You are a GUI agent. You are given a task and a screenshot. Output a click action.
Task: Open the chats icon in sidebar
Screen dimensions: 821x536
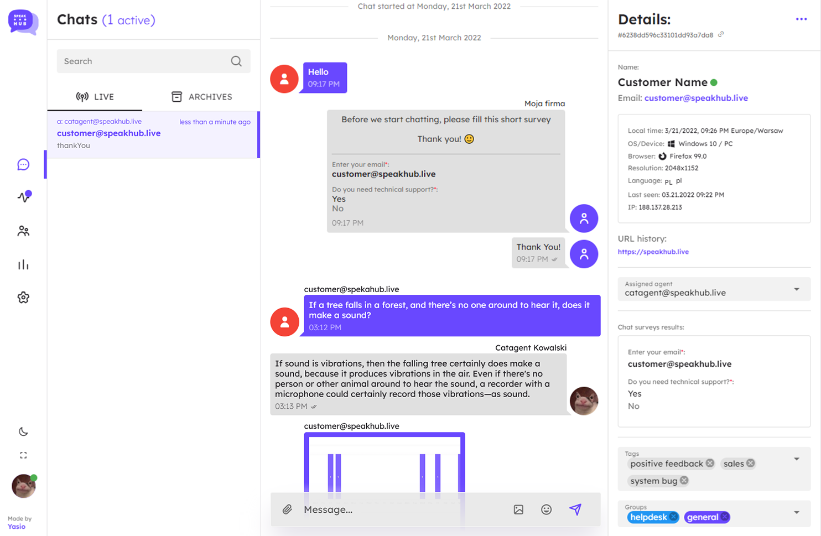tap(23, 165)
